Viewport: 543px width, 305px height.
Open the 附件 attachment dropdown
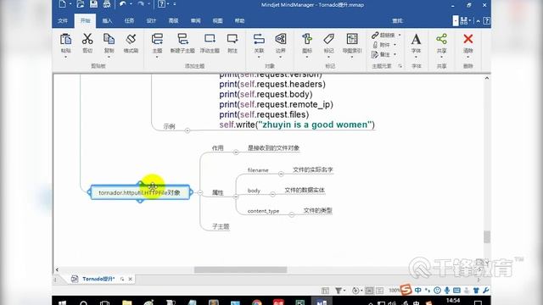tap(395, 45)
